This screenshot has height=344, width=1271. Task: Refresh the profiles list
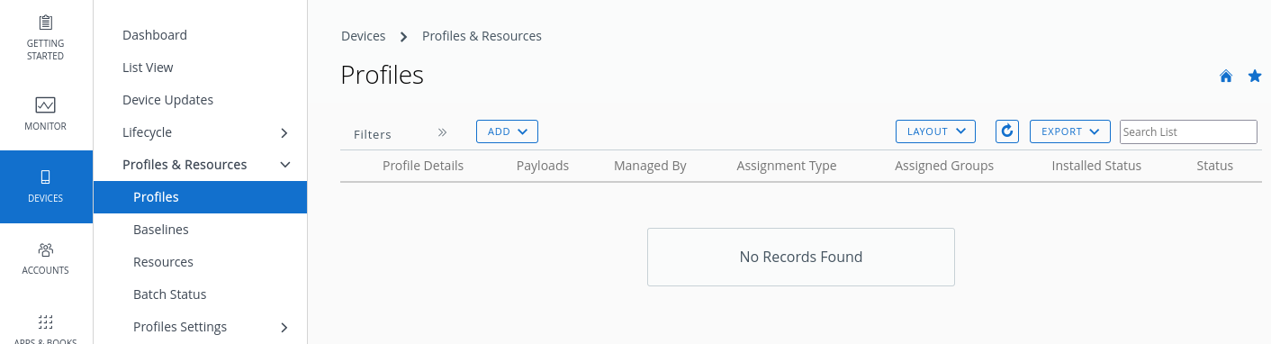(x=1007, y=131)
